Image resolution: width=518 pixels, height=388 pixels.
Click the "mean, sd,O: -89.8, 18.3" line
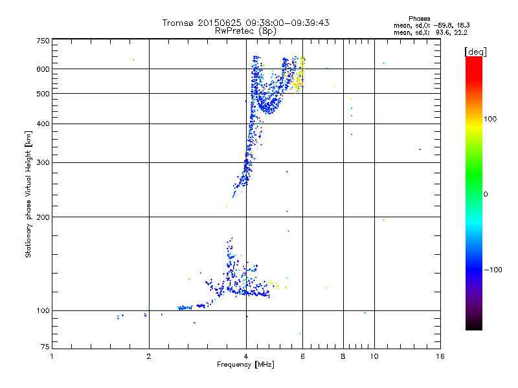431,26
